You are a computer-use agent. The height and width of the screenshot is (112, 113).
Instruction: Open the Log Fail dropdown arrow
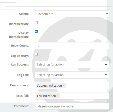(x=106, y=75)
